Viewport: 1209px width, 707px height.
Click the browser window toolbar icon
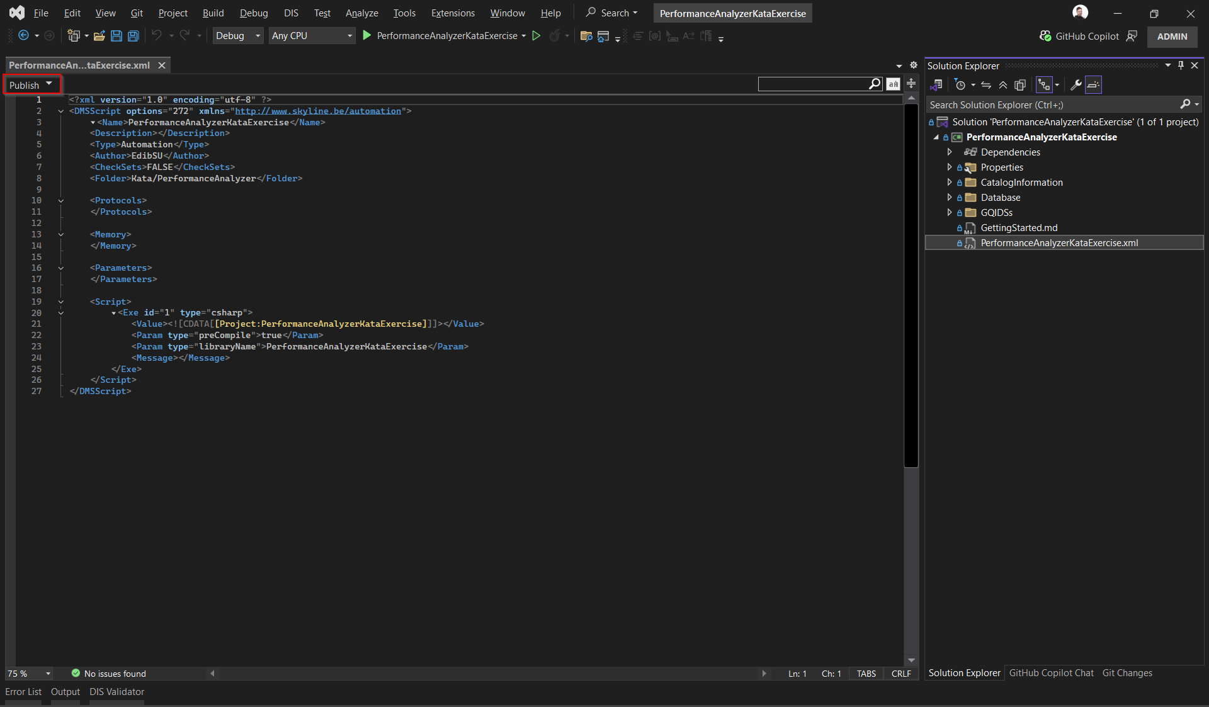(603, 36)
